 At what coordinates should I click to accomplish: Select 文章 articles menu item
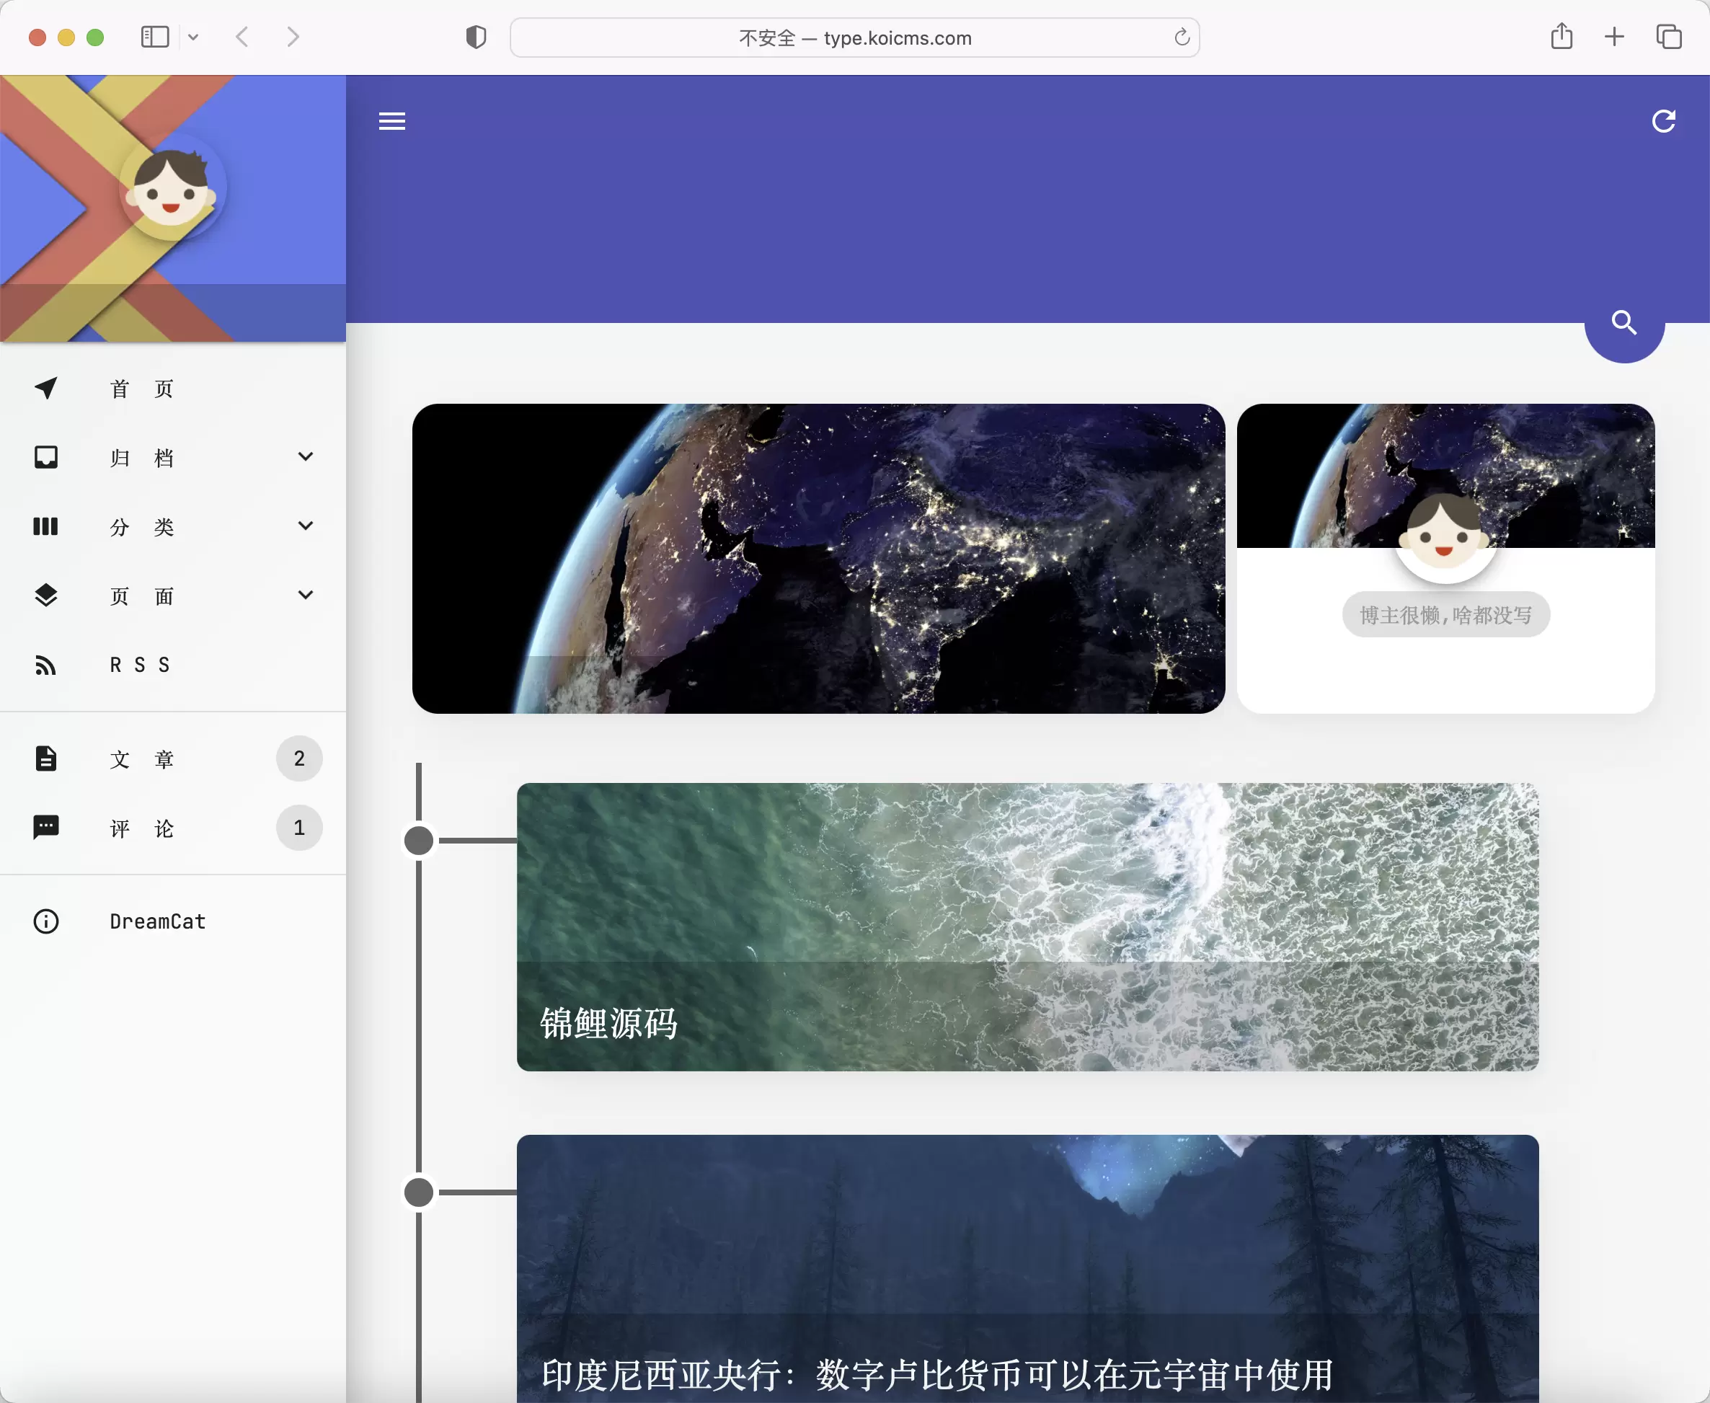[x=172, y=759]
